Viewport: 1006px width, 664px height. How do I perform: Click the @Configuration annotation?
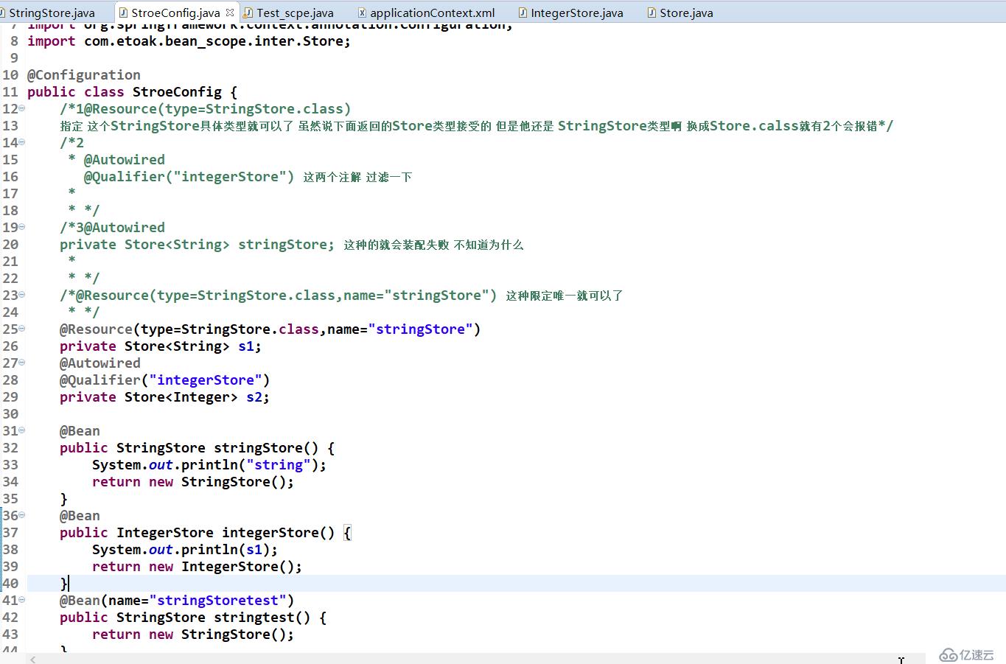click(84, 75)
